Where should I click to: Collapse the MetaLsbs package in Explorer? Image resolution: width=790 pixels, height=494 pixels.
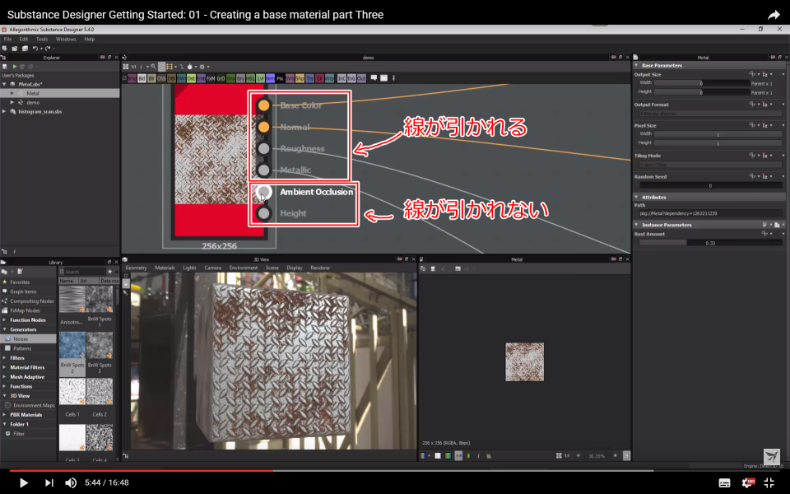[5, 84]
